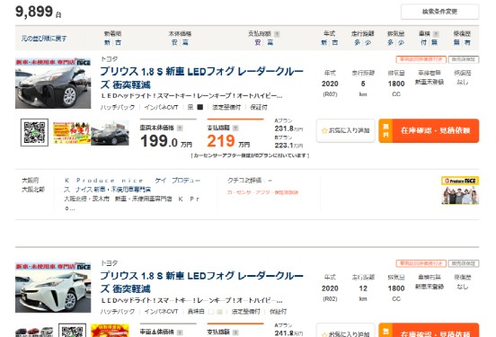Click black color swatch in first listing

(199, 107)
